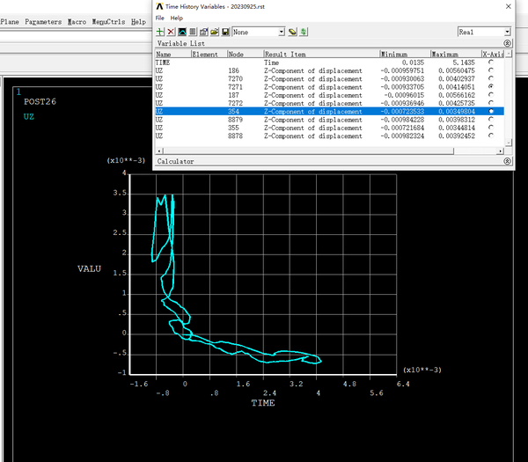This screenshot has height=462, width=528.
Task: Click the Refresh Time-History Data icon
Action: click(x=304, y=32)
